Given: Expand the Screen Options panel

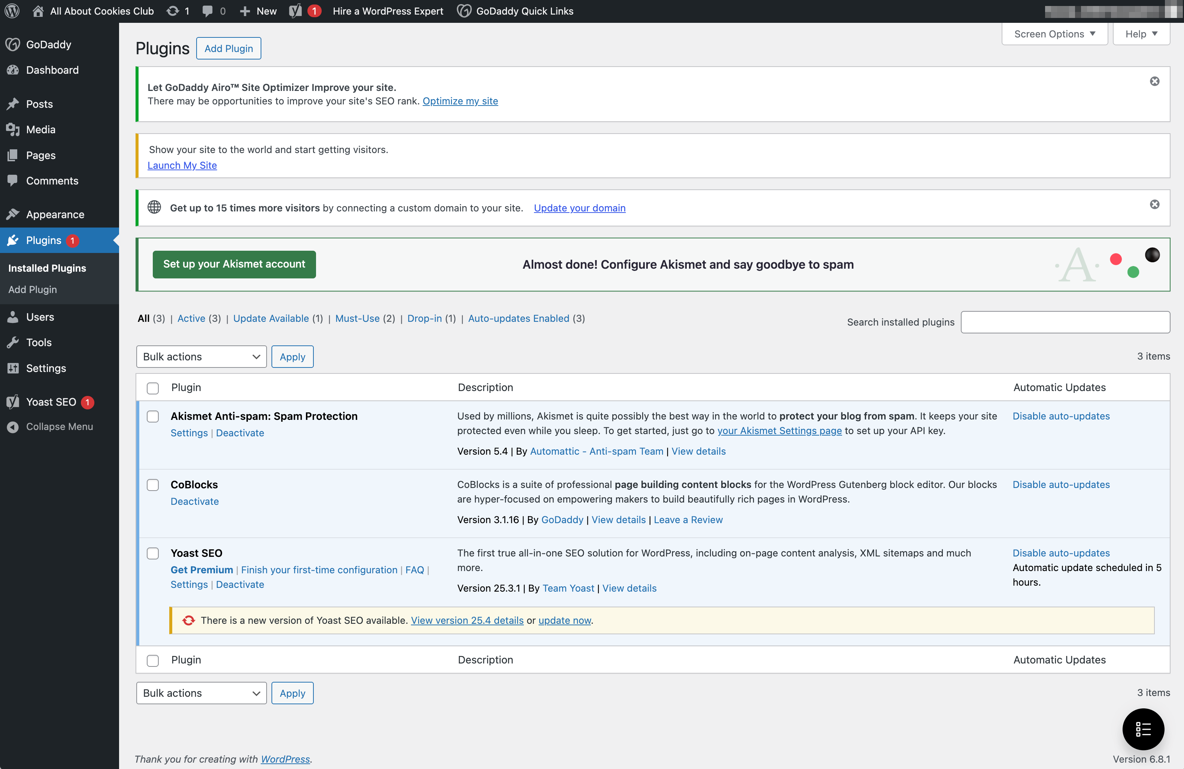Looking at the screenshot, I should (x=1054, y=34).
